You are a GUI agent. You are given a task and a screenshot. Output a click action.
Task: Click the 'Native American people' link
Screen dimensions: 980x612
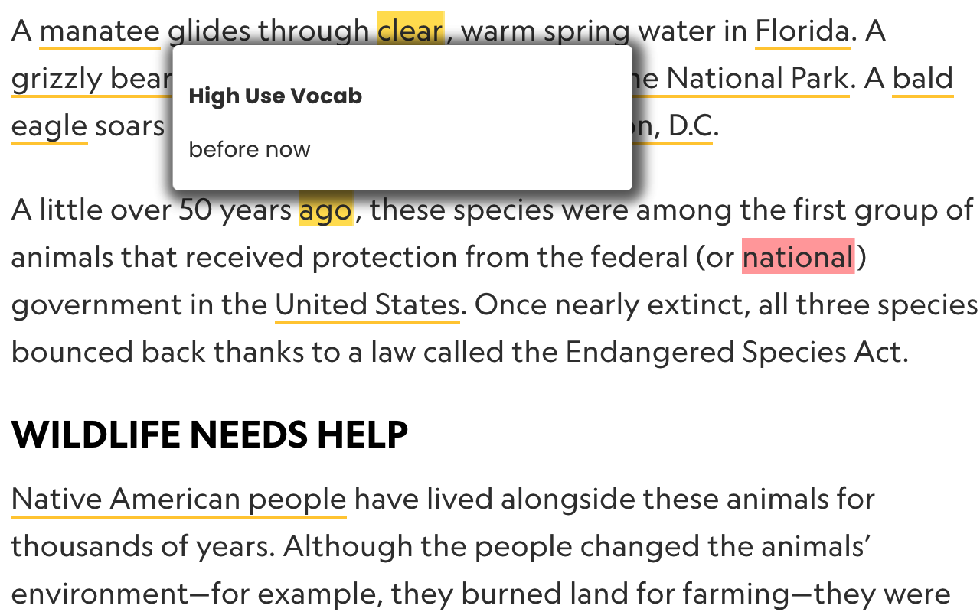(178, 499)
